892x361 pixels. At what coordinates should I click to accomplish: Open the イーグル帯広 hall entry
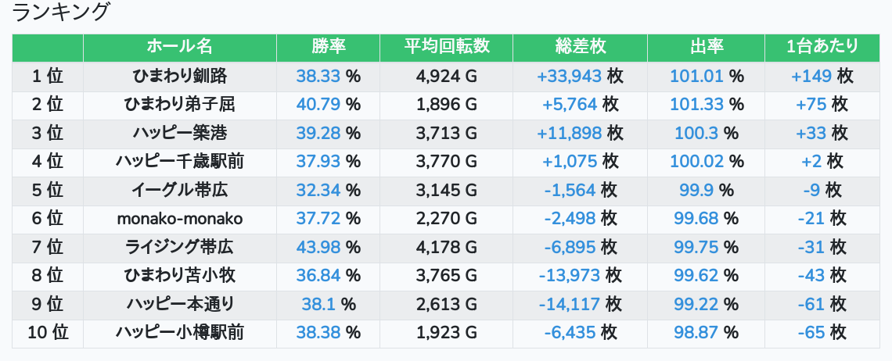[x=180, y=190]
